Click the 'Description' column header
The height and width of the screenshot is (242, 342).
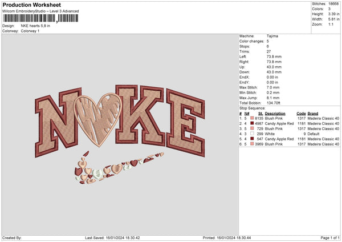tap(275, 114)
